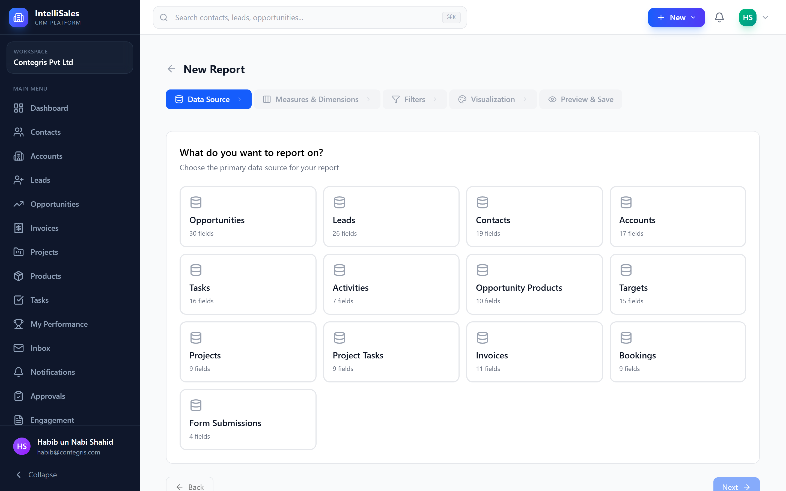Click the Dashboard grid icon in sidebar
Viewport: 786px width, 491px height.
(19, 108)
